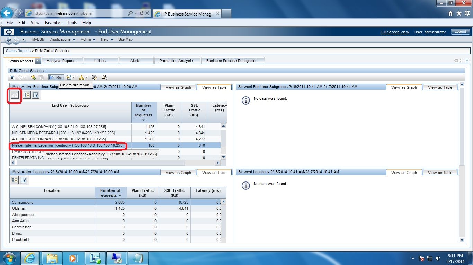The height and width of the screenshot is (265, 473).
Task: Click MyBSM in the navigation bar
Action: pos(38,39)
